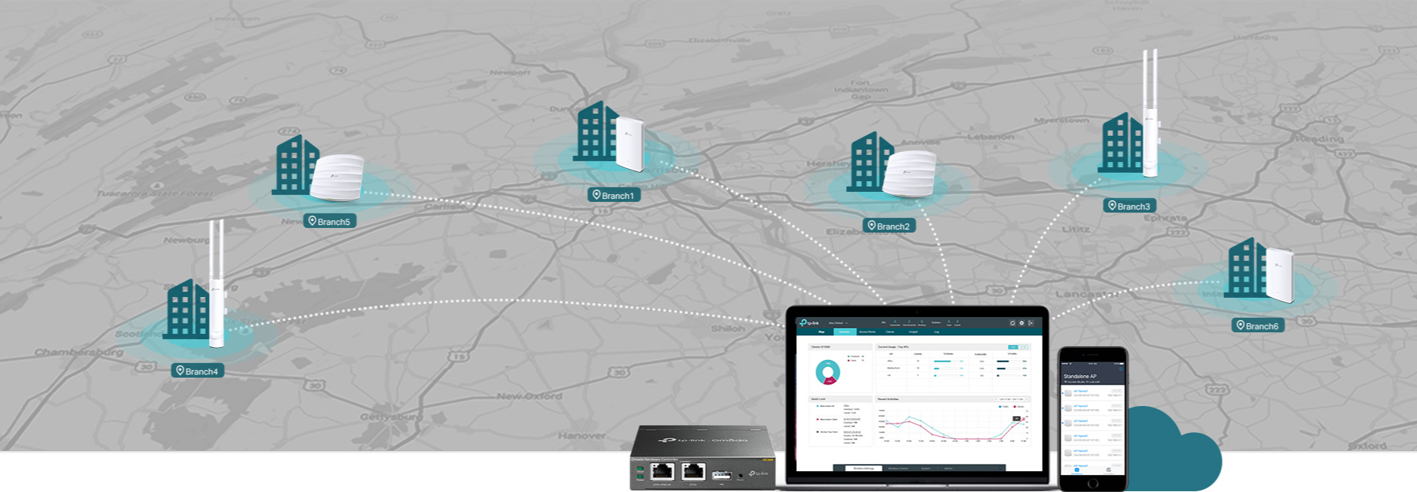Select the wall-plate access point at Branch6
1417x492 pixels.
click(x=1279, y=276)
